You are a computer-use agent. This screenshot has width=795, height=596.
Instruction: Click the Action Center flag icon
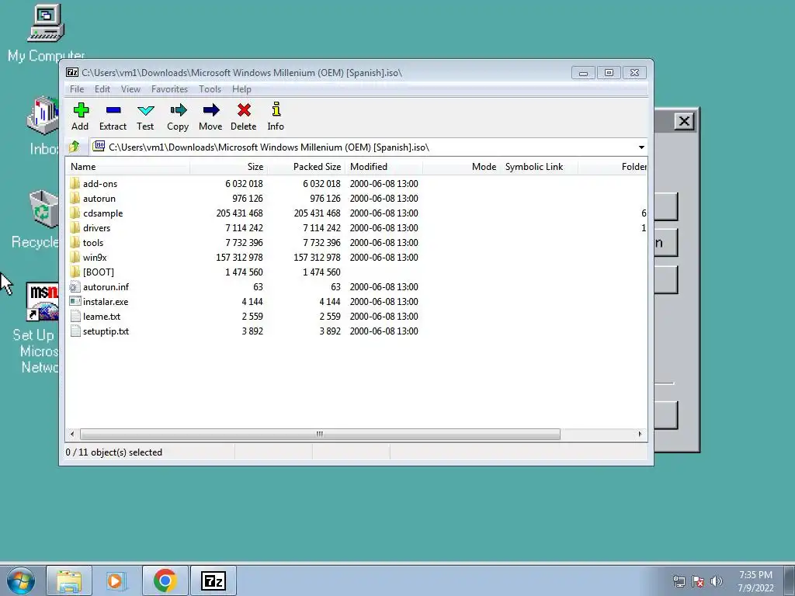pos(698,581)
